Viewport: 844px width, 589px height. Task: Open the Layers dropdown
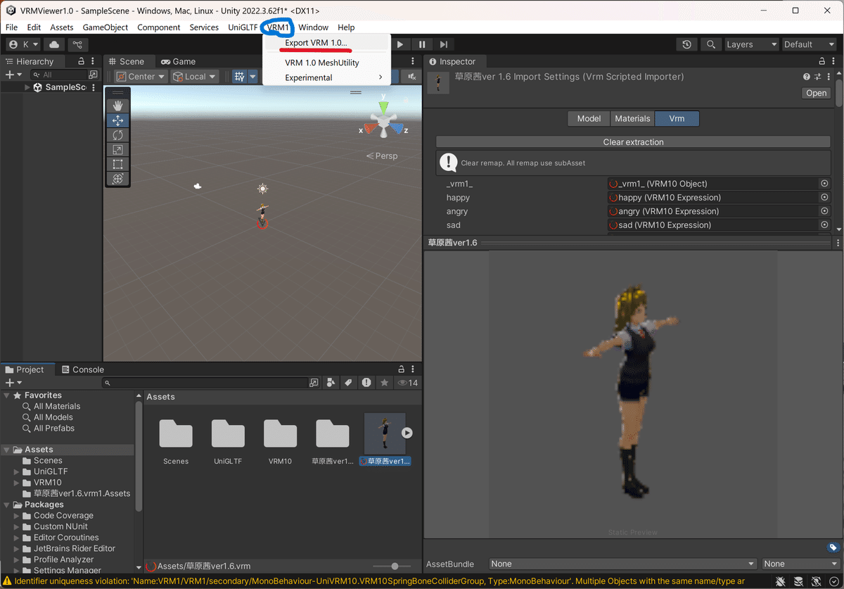tap(751, 44)
